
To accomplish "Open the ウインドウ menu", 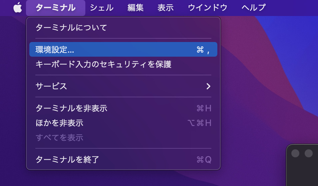I will click(x=208, y=8).
